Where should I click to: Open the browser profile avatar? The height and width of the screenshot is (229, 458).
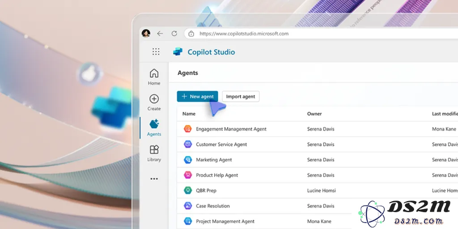pos(146,33)
